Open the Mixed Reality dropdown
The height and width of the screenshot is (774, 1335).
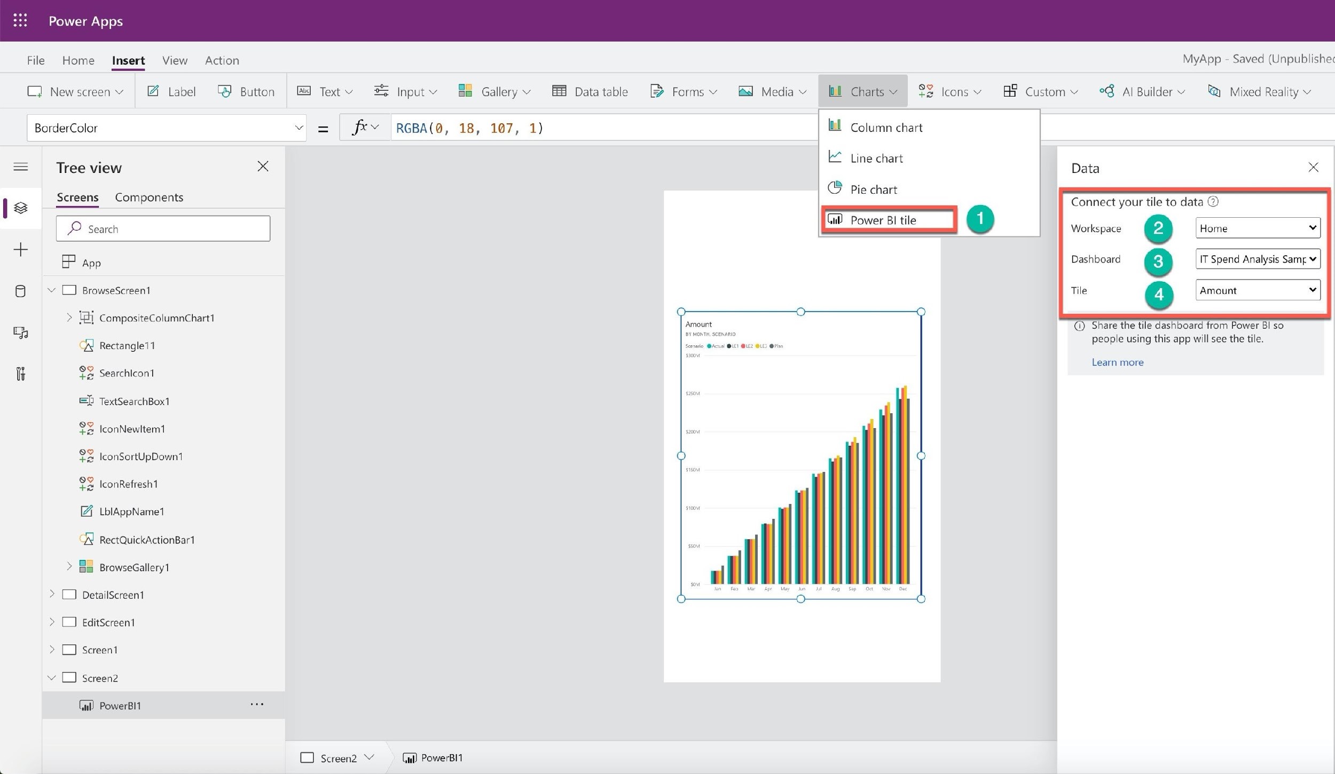(1260, 92)
